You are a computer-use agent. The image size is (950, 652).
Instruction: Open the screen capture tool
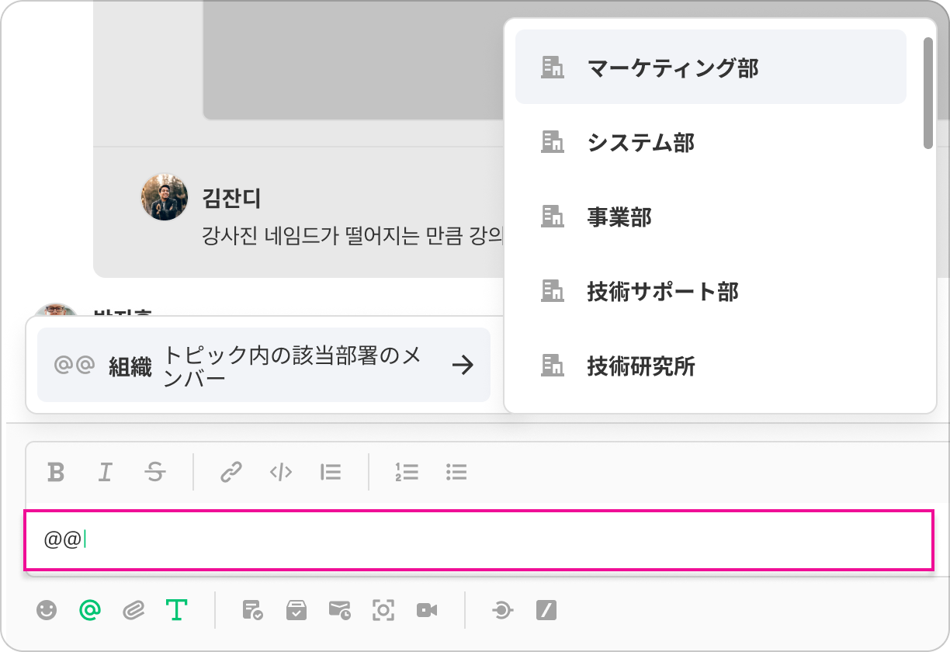click(x=383, y=611)
